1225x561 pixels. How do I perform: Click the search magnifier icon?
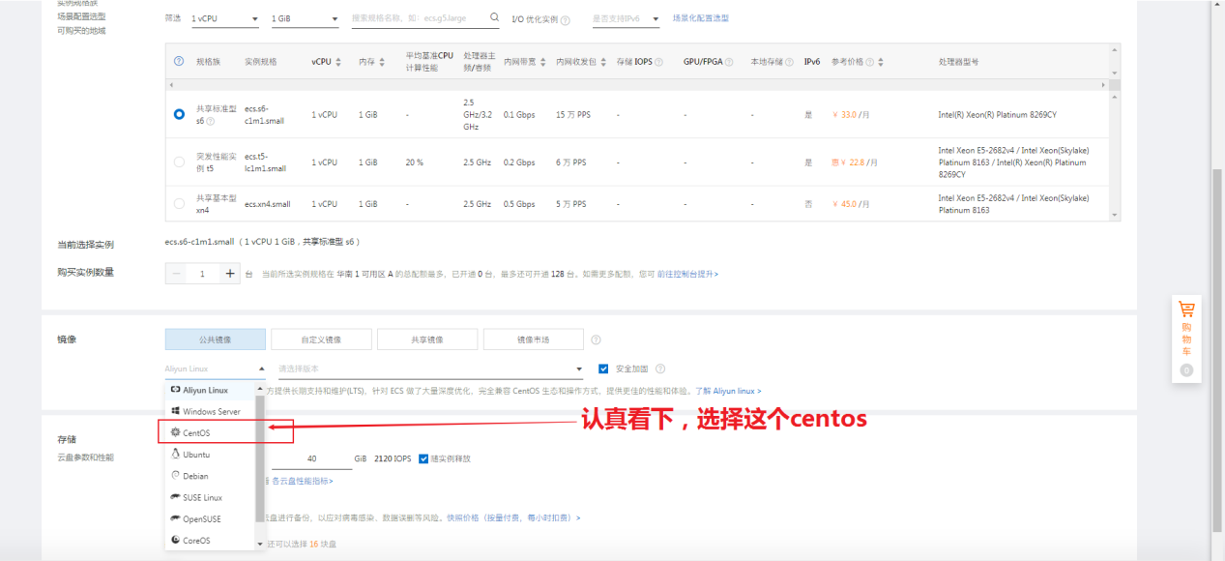[x=495, y=17]
